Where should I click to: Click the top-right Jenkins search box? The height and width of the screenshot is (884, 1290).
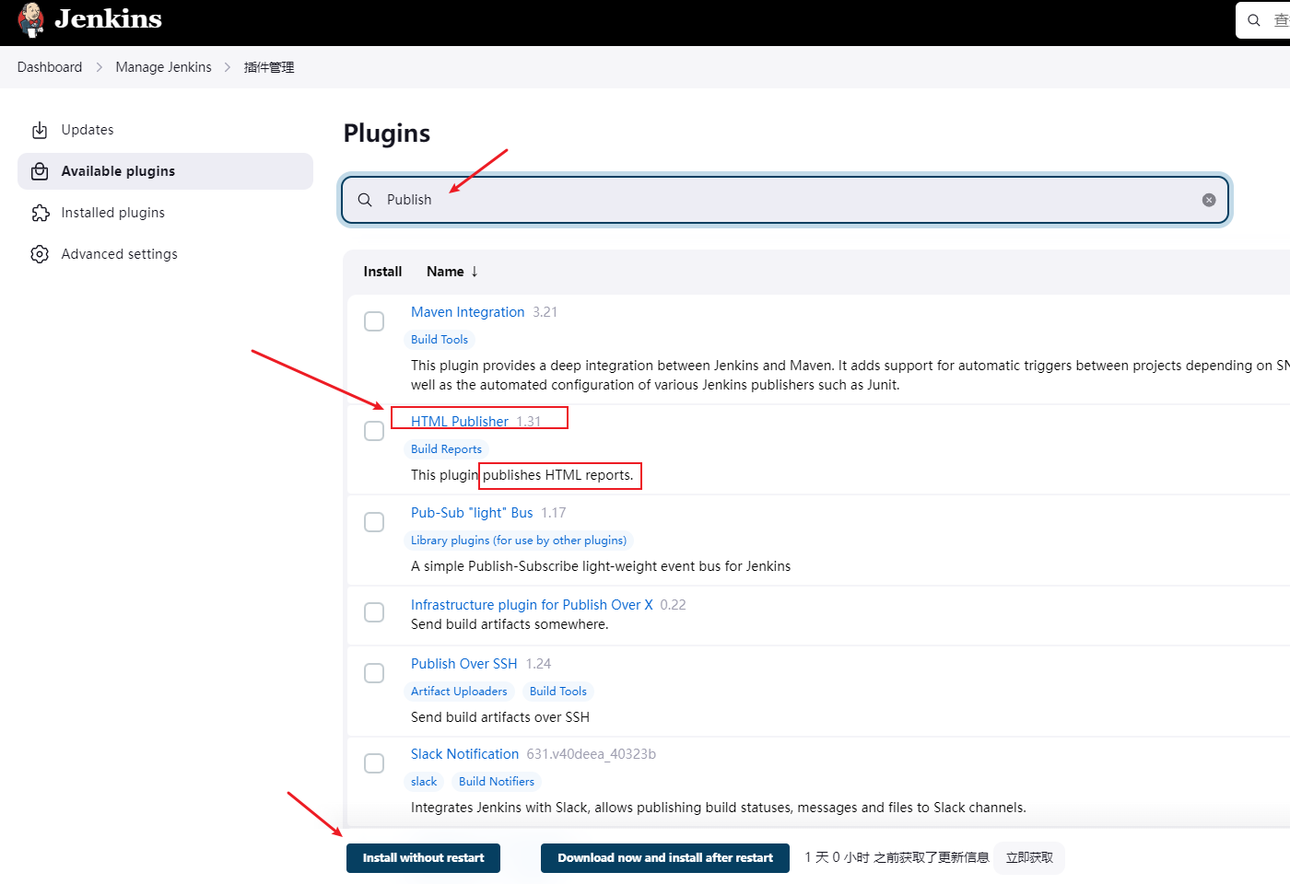(x=1263, y=20)
